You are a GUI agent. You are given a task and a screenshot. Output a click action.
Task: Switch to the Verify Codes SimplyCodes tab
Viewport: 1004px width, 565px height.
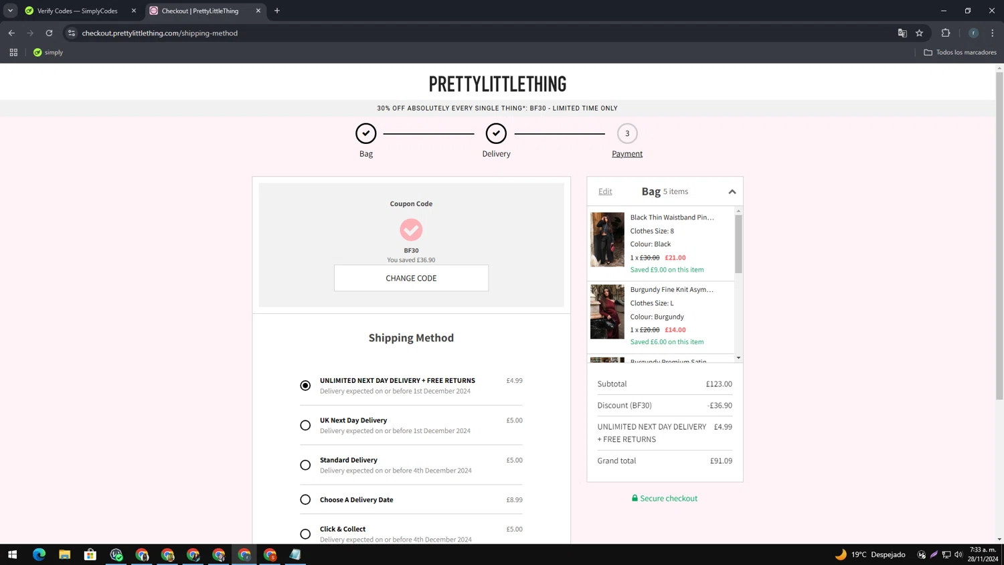[x=77, y=11]
